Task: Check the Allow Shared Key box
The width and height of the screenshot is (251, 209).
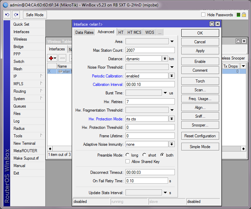Action: (x=128, y=162)
